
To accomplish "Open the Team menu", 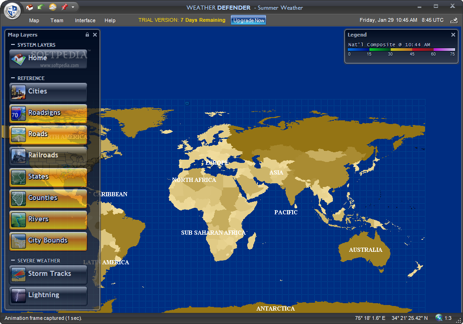I will [x=56, y=20].
